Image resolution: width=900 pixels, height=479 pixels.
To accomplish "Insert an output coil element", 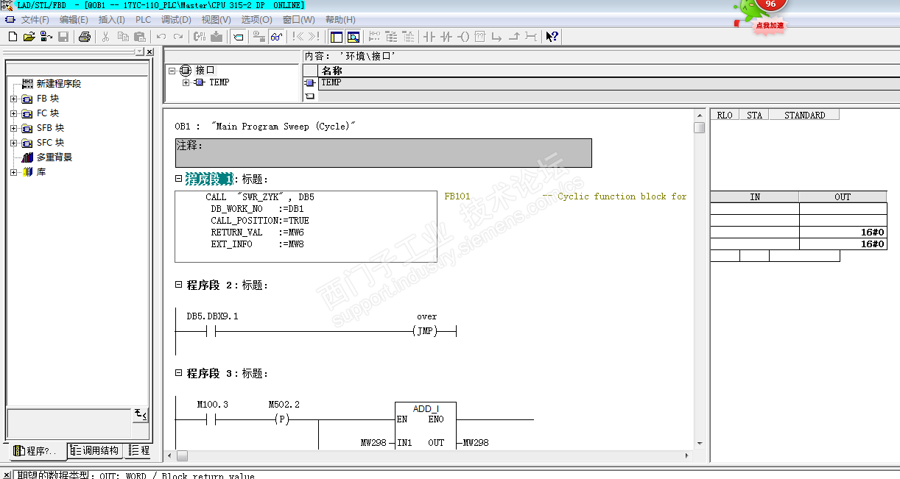I will click(x=463, y=37).
